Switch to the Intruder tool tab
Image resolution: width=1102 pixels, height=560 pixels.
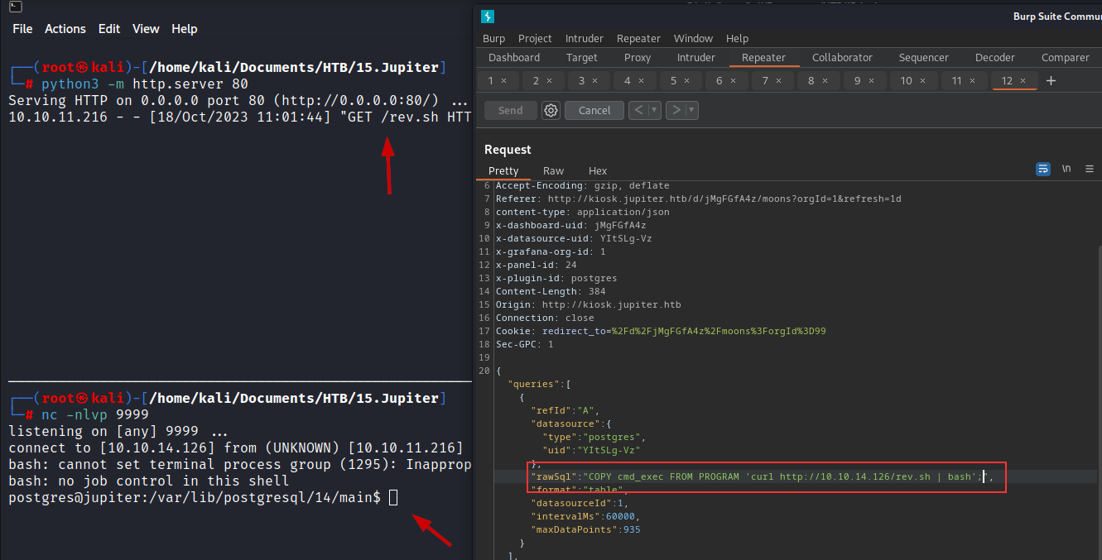(696, 58)
